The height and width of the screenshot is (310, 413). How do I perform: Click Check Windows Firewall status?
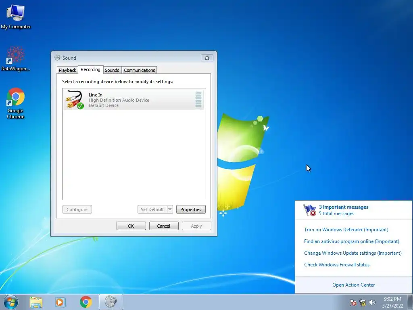[337, 265]
